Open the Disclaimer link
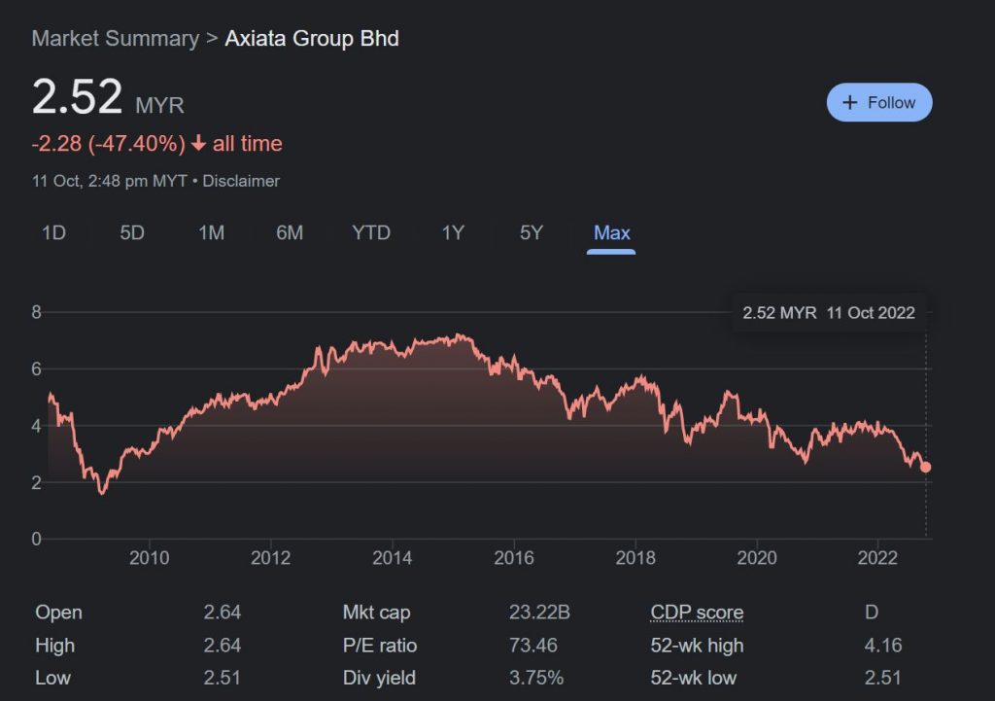Screen dimensions: 995x701 (241, 181)
